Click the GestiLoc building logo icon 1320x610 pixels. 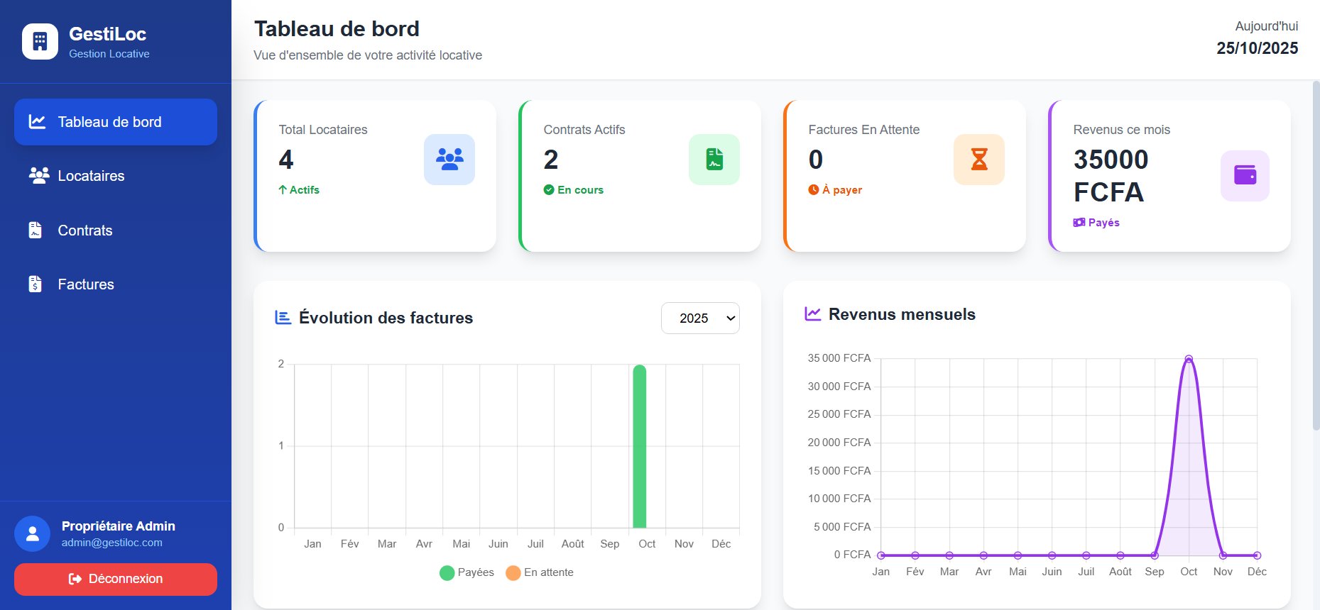click(40, 42)
